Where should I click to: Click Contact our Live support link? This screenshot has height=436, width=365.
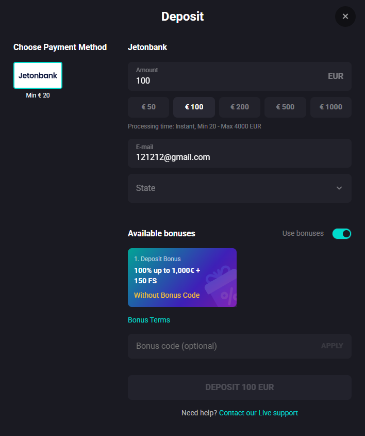click(258, 413)
